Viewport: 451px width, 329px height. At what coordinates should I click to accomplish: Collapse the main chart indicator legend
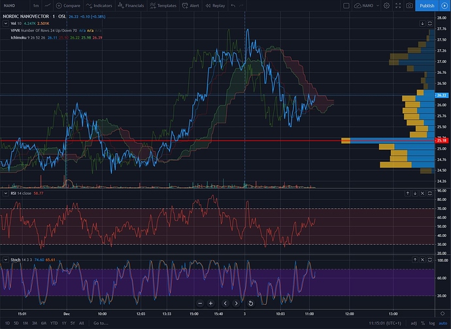coord(5,24)
